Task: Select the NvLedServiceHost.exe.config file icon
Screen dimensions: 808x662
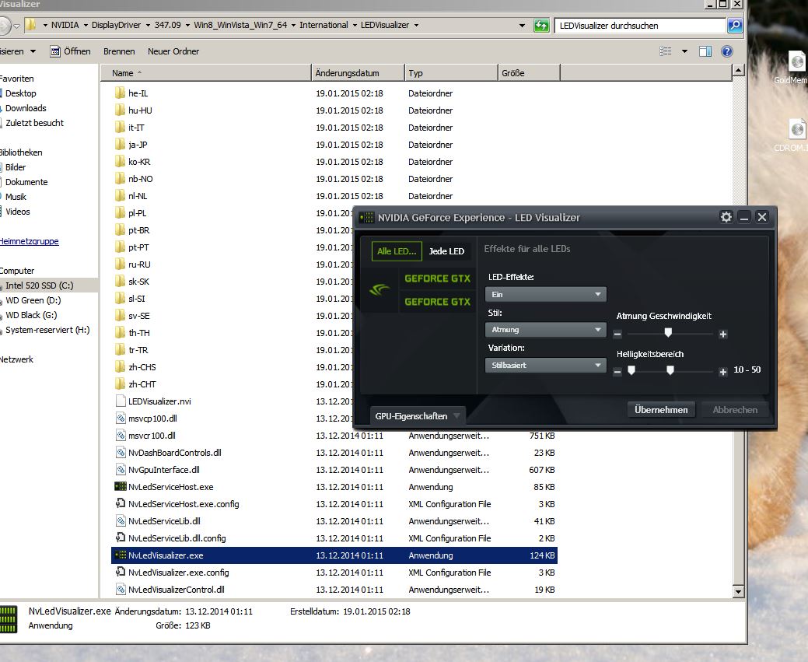Action: pos(121,503)
